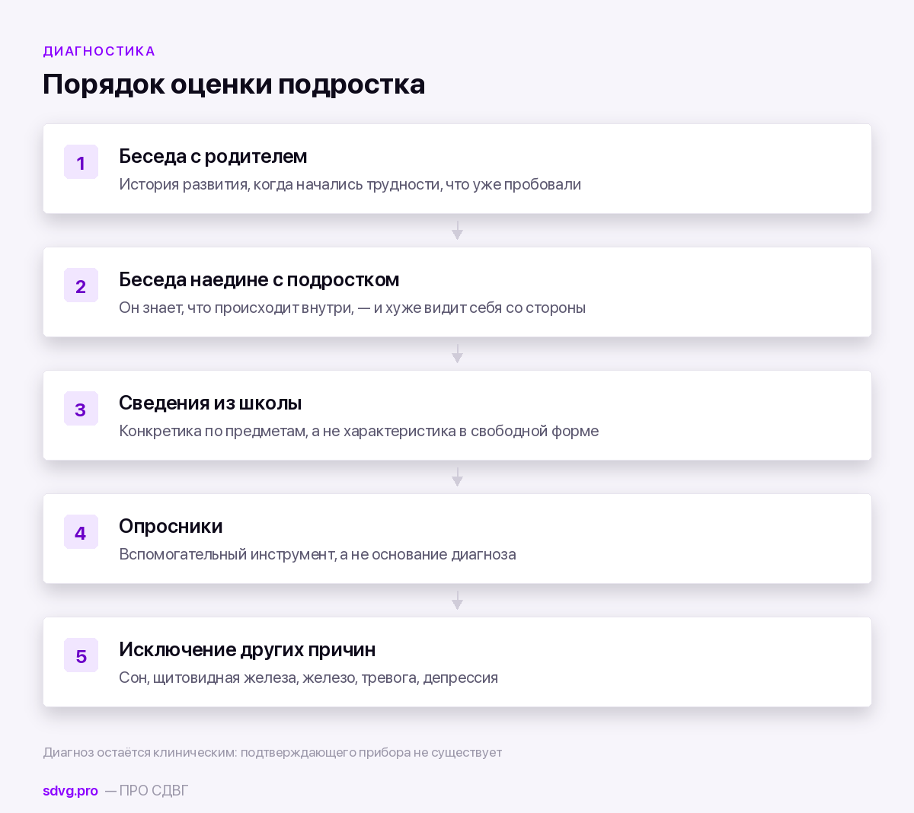The width and height of the screenshot is (914, 813).
Task: Click the title 'Порядок оценки подростка'
Action: (234, 84)
